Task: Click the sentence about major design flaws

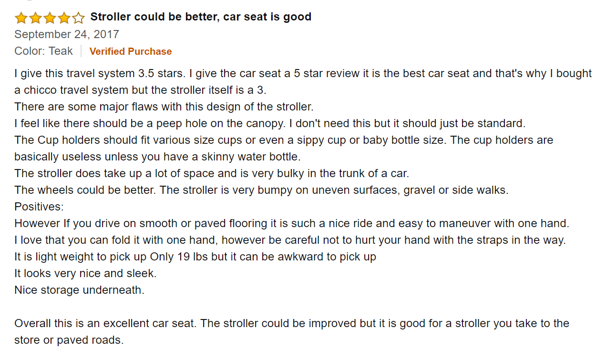Action: 164,107
